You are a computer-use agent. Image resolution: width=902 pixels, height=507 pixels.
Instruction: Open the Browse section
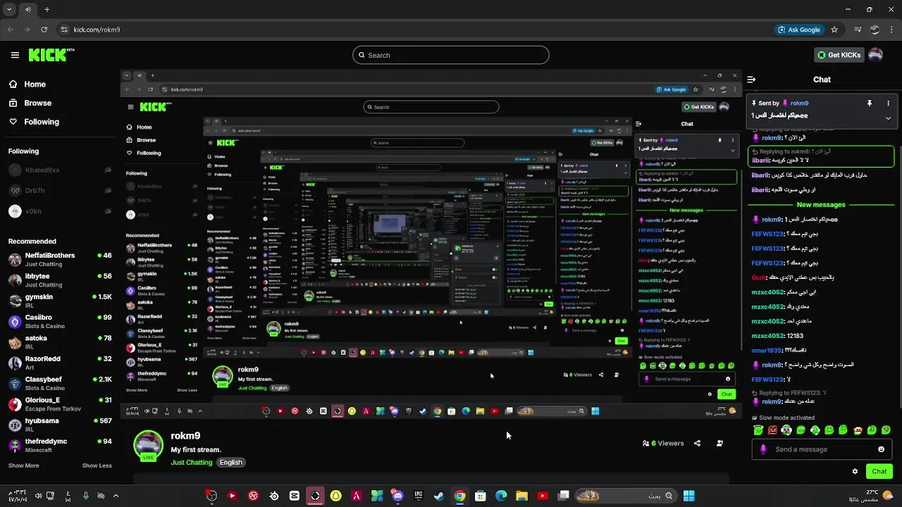[x=30, y=103]
